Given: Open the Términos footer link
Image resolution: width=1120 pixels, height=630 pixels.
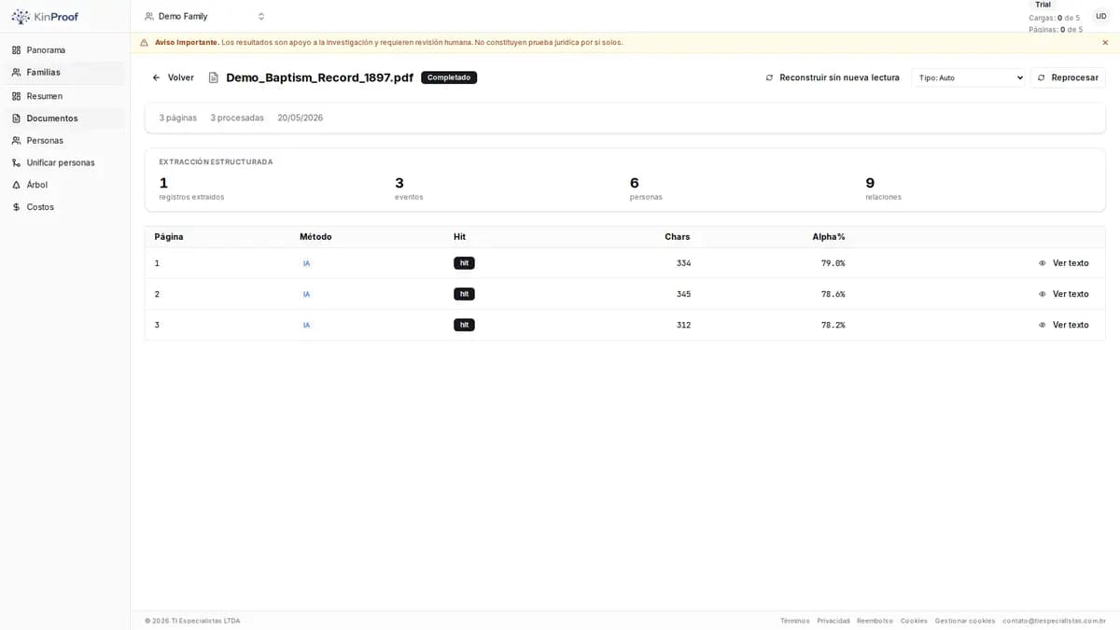Looking at the screenshot, I should coord(795,621).
